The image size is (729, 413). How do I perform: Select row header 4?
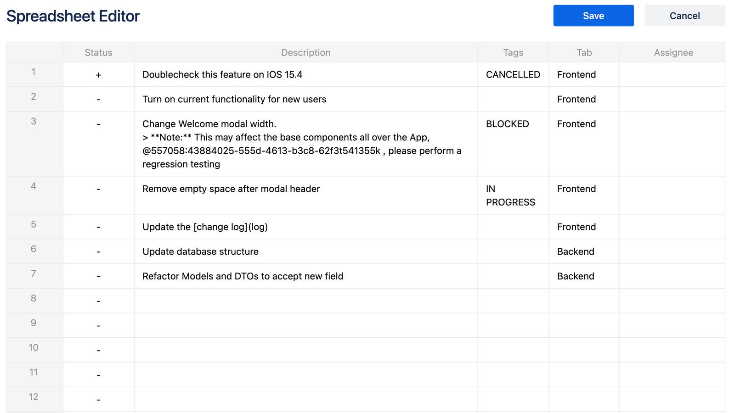[34, 195]
